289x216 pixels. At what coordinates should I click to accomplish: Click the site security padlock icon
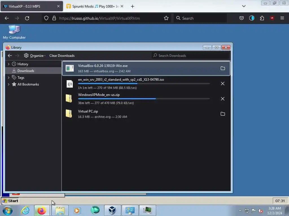coord(54,18)
